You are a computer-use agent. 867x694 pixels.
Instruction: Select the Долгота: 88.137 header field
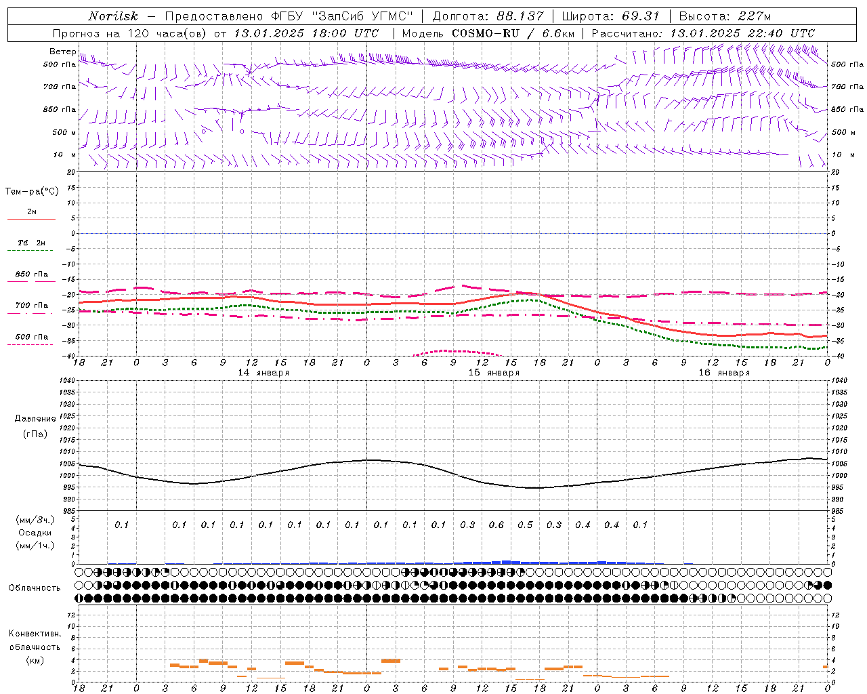[488, 16]
